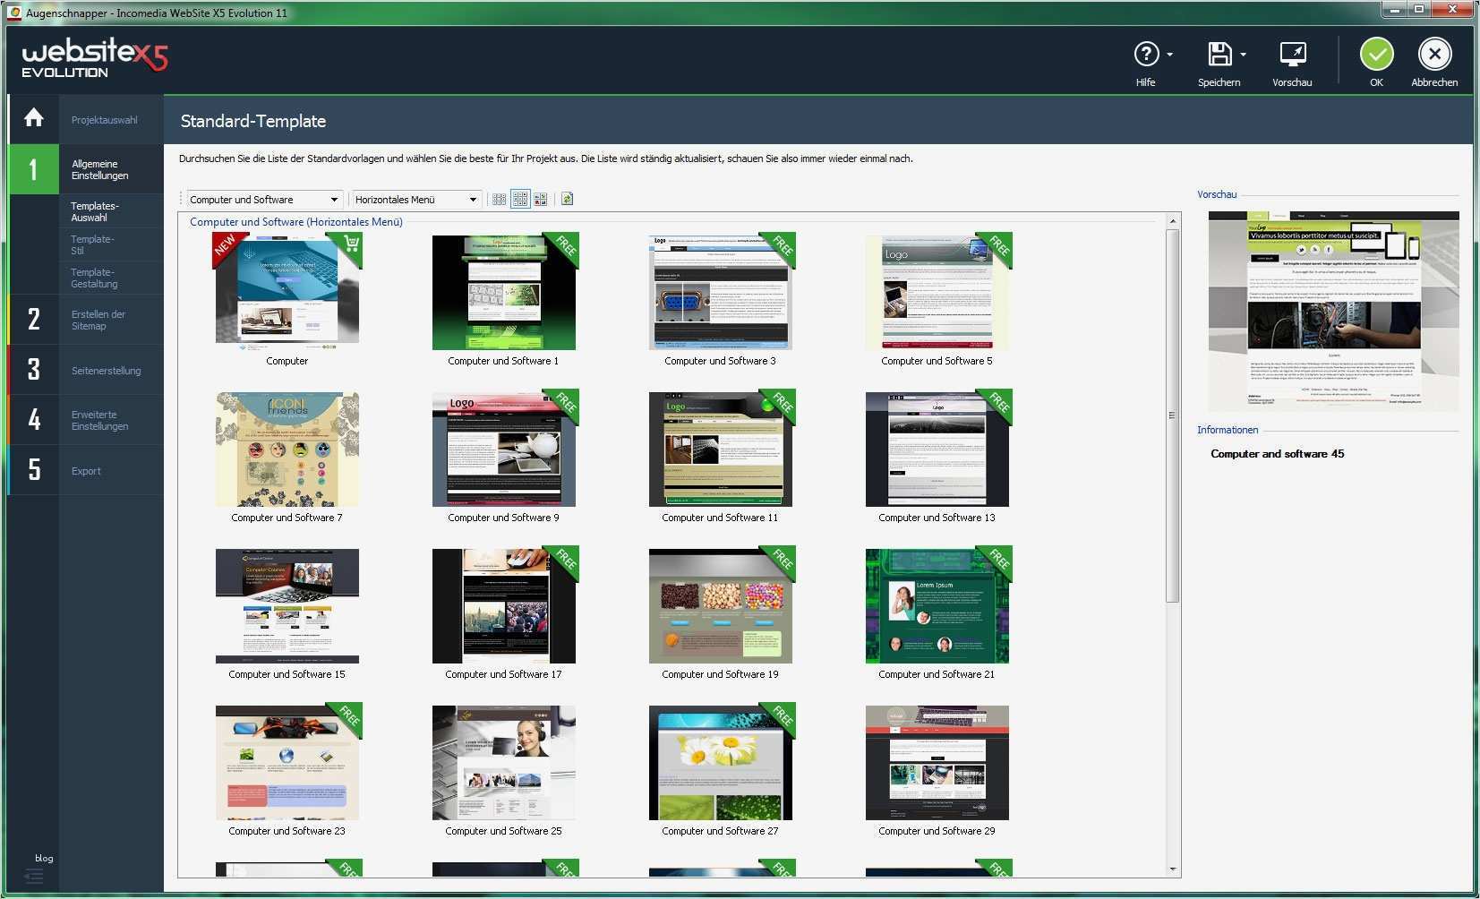Click the home Projektauswahl icon

(33, 117)
